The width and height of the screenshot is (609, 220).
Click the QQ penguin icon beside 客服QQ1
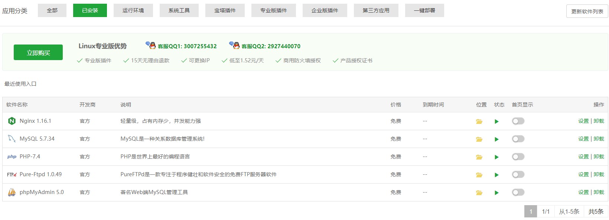click(x=150, y=45)
